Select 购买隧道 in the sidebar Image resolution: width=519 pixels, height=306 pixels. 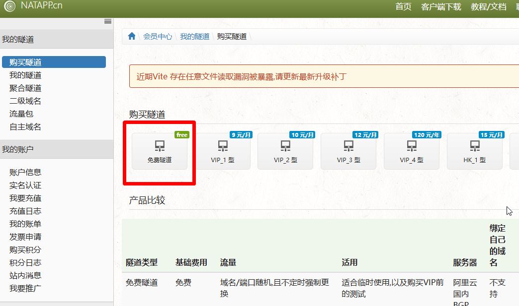tap(54, 62)
